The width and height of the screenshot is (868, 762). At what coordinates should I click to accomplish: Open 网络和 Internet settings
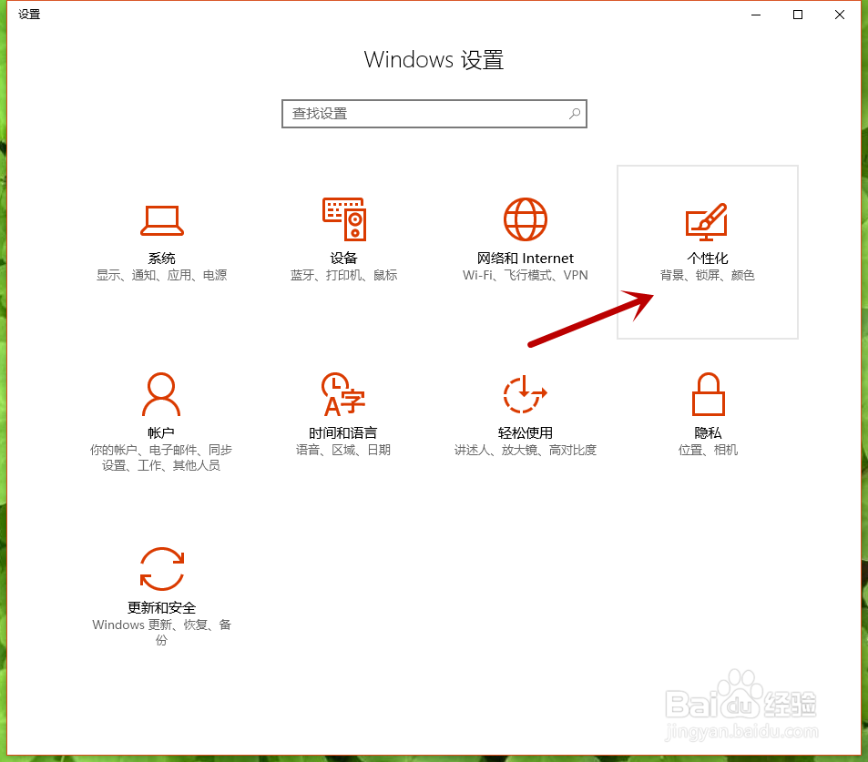[x=525, y=237]
